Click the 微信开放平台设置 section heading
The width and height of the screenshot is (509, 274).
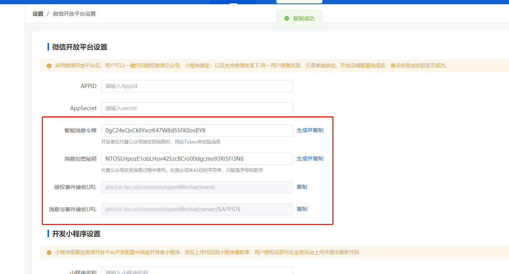click(80, 47)
